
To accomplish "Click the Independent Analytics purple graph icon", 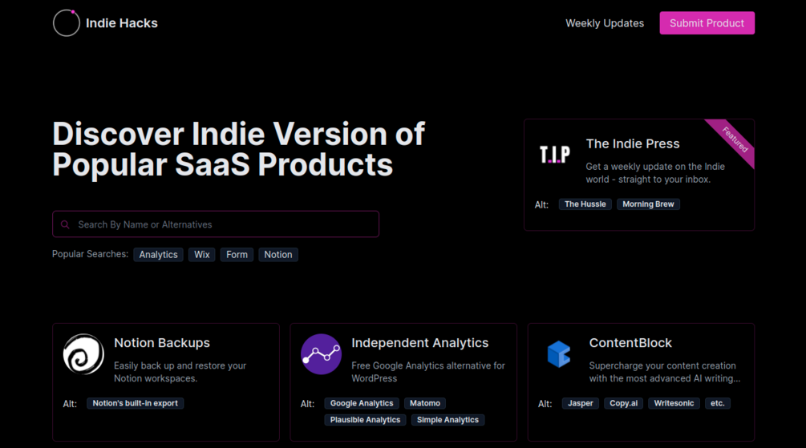I will tap(321, 354).
